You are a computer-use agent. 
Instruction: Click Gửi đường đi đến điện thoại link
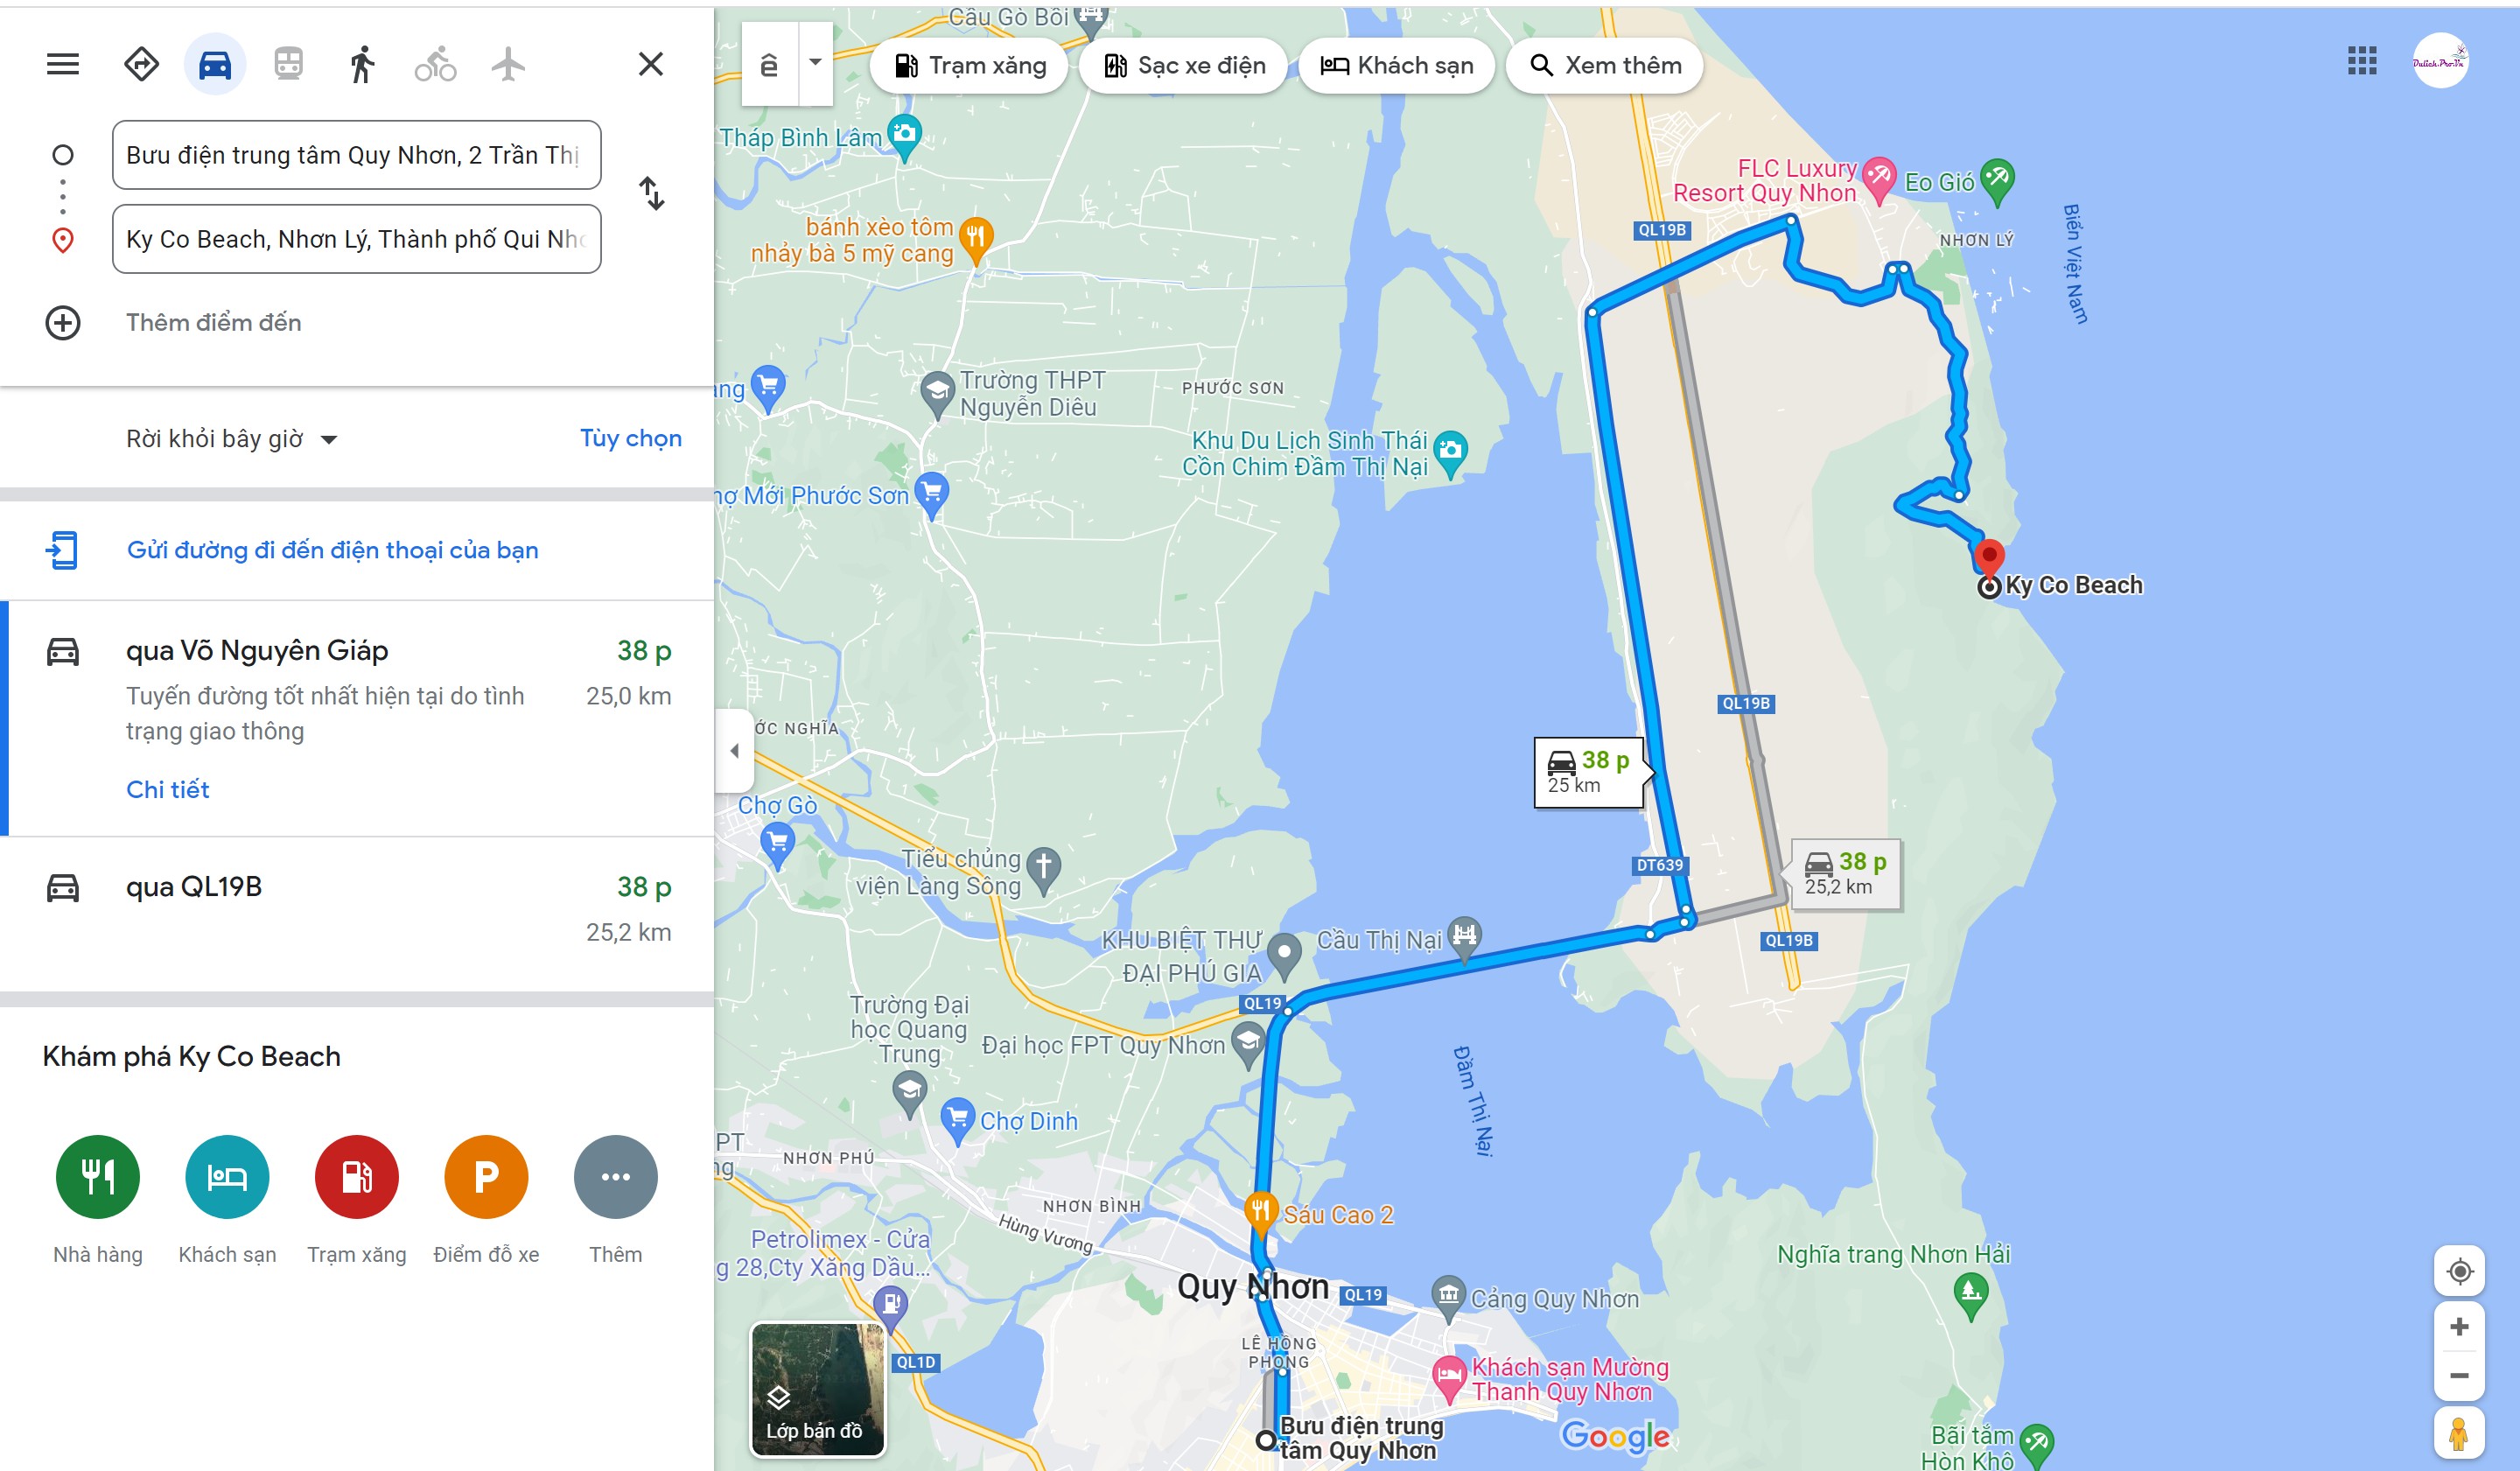click(x=332, y=550)
